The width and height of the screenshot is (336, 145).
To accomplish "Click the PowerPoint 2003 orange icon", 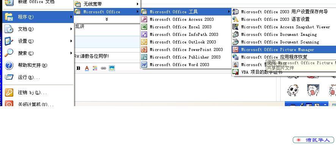I will pyautogui.click(x=144, y=49).
